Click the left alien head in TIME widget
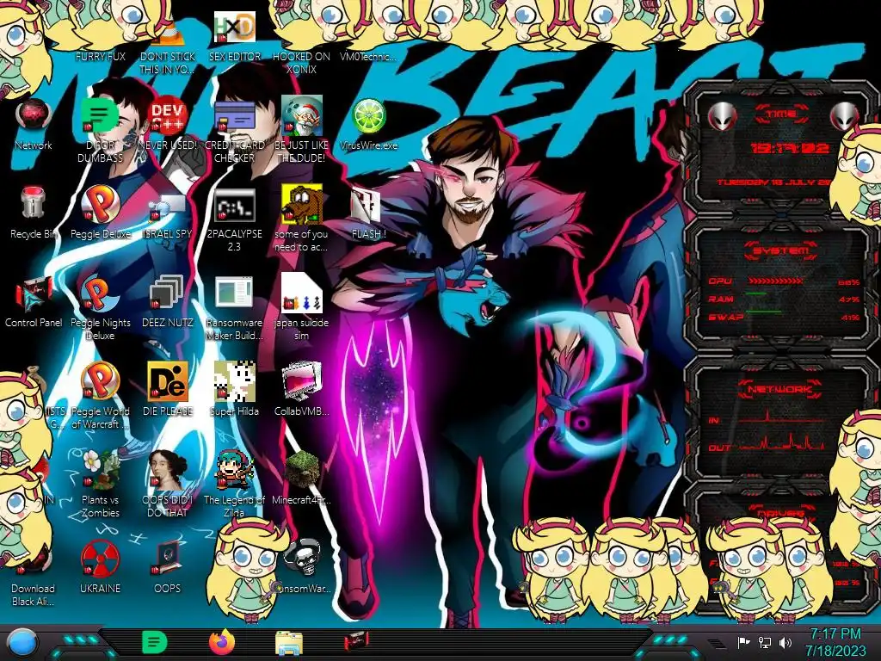 click(x=722, y=116)
